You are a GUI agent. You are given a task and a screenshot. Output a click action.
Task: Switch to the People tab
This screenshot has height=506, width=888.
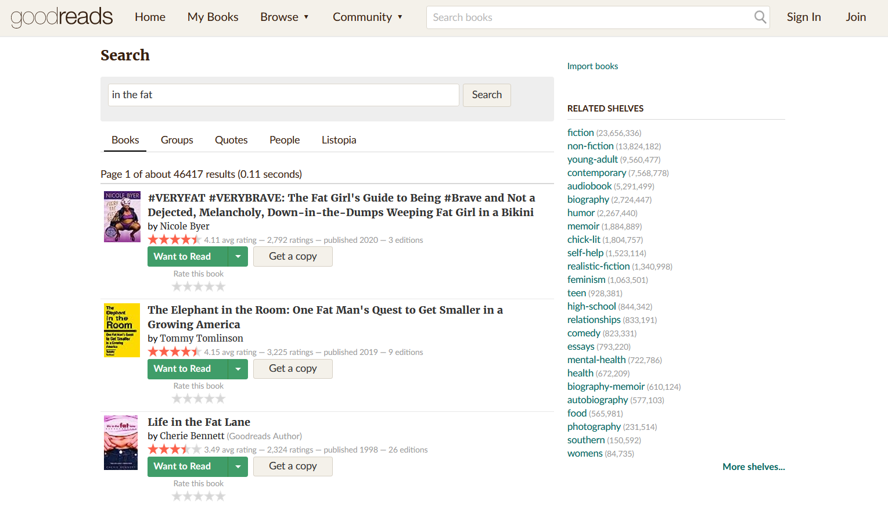[x=285, y=140]
